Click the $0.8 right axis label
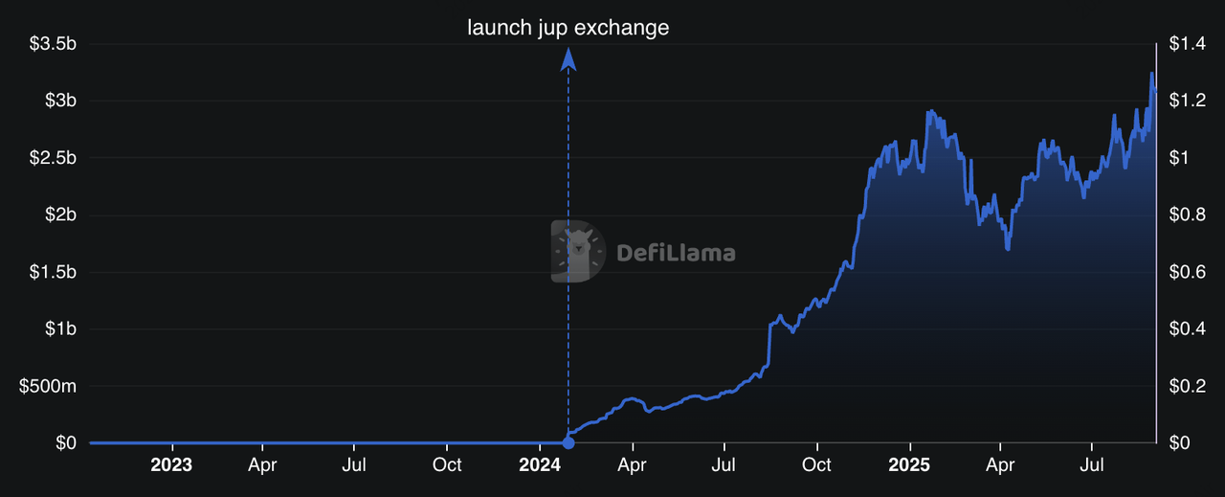Screen dimensions: 1225x497 point(1186,215)
